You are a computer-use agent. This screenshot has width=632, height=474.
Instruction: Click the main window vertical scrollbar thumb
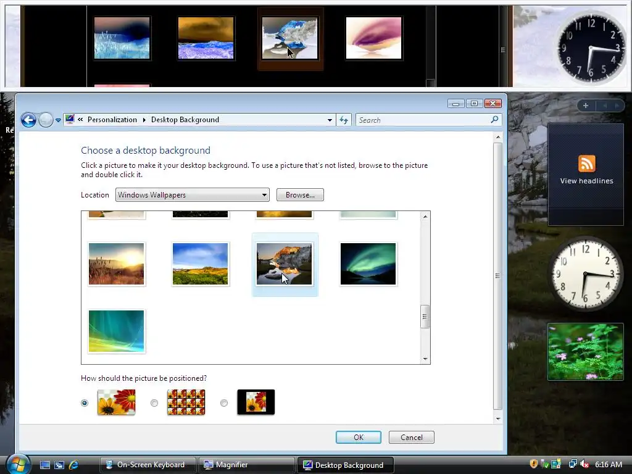click(498, 276)
